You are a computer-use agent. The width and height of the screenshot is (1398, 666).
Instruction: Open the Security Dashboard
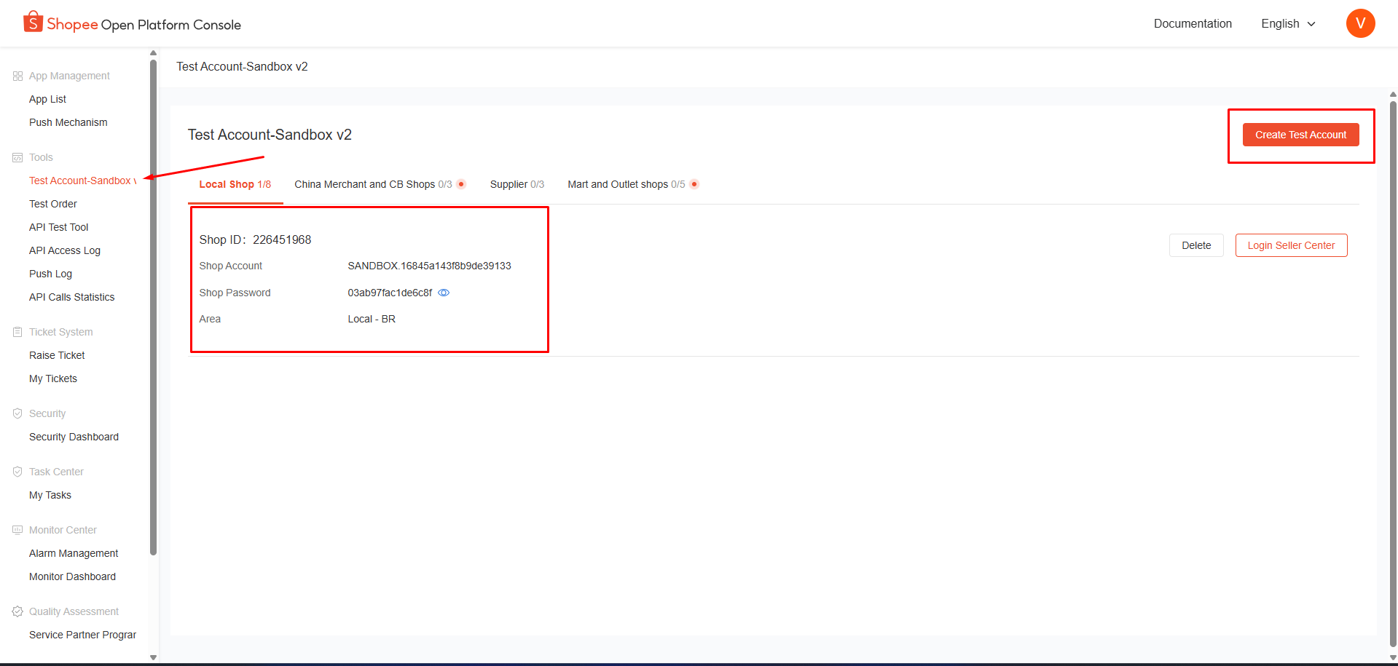tap(74, 437)
